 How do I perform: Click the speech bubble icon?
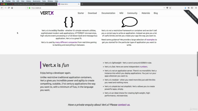pos(129,22)
